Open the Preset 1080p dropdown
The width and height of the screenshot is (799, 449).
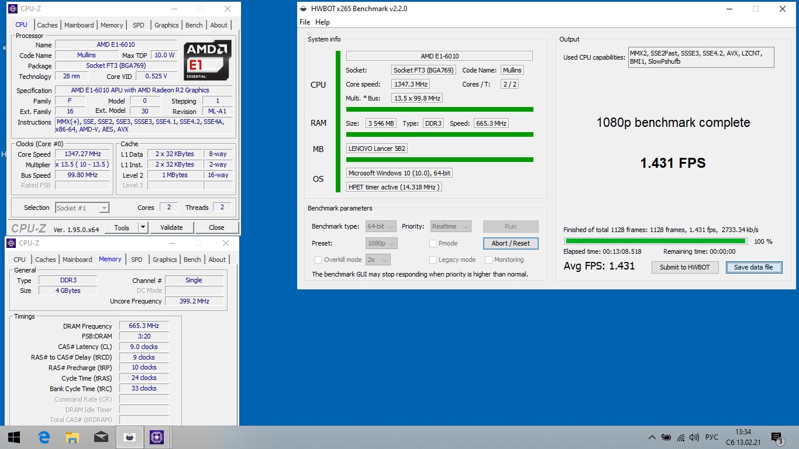(381, 243)
